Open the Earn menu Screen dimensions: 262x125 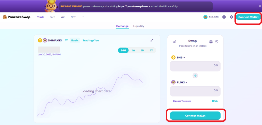point(52,17)
